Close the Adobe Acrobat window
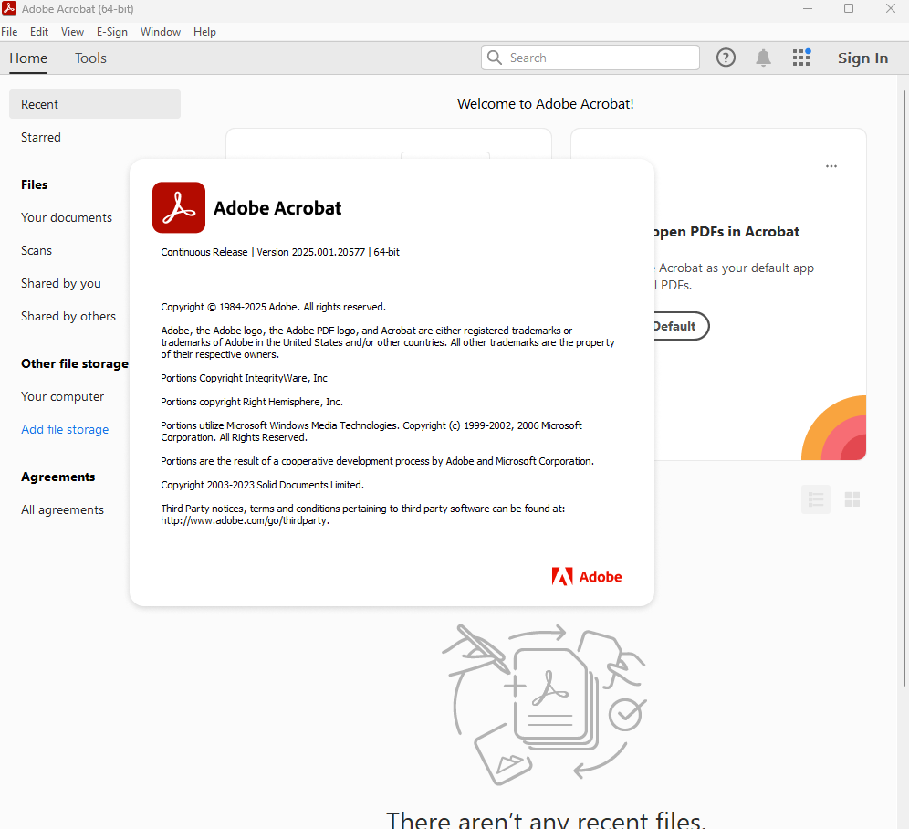 (891, 9)
